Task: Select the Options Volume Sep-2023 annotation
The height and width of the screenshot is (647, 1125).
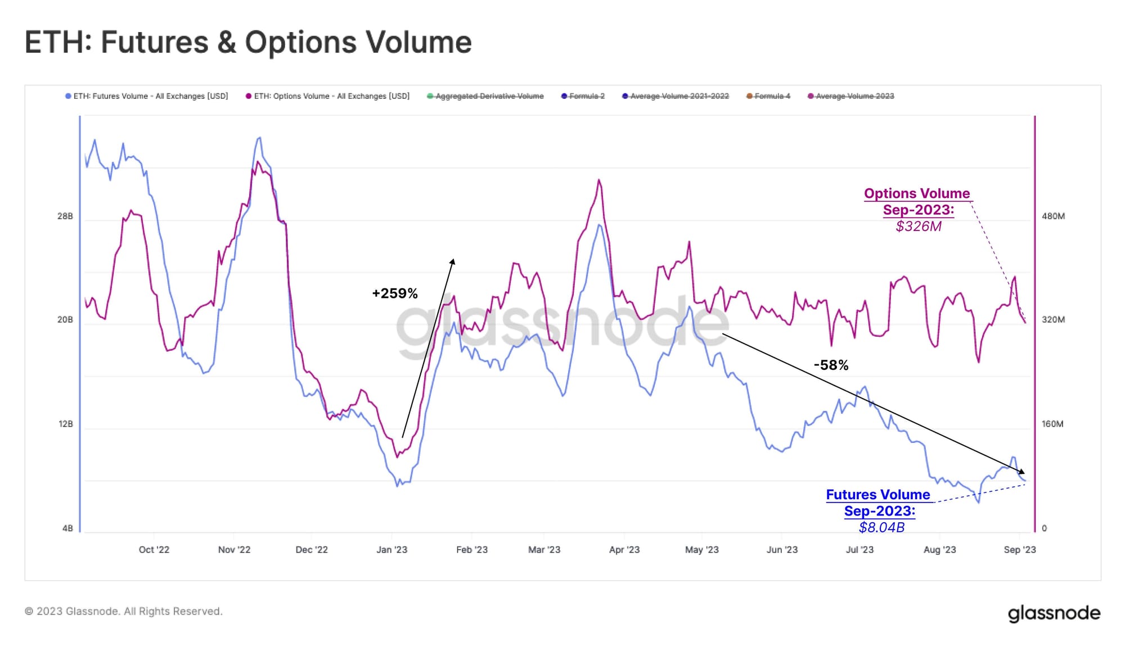Action: click(x=918, y=210)
